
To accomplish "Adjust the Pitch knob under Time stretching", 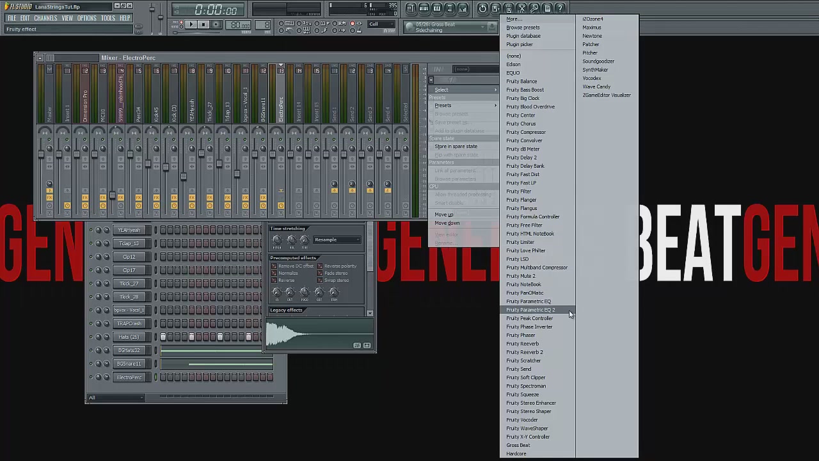I will (276, 239).
